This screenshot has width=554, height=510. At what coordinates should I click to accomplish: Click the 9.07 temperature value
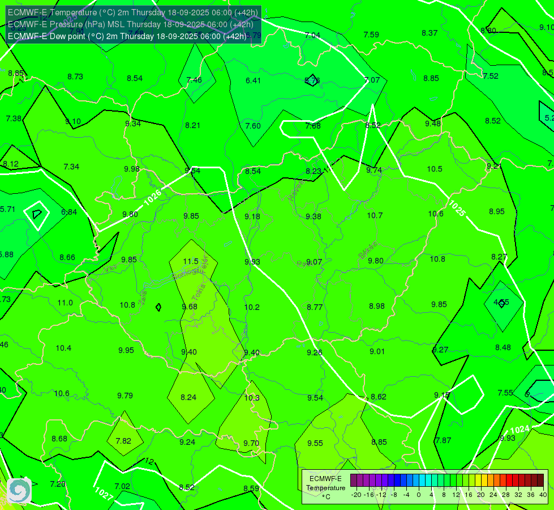click(314, 262)
